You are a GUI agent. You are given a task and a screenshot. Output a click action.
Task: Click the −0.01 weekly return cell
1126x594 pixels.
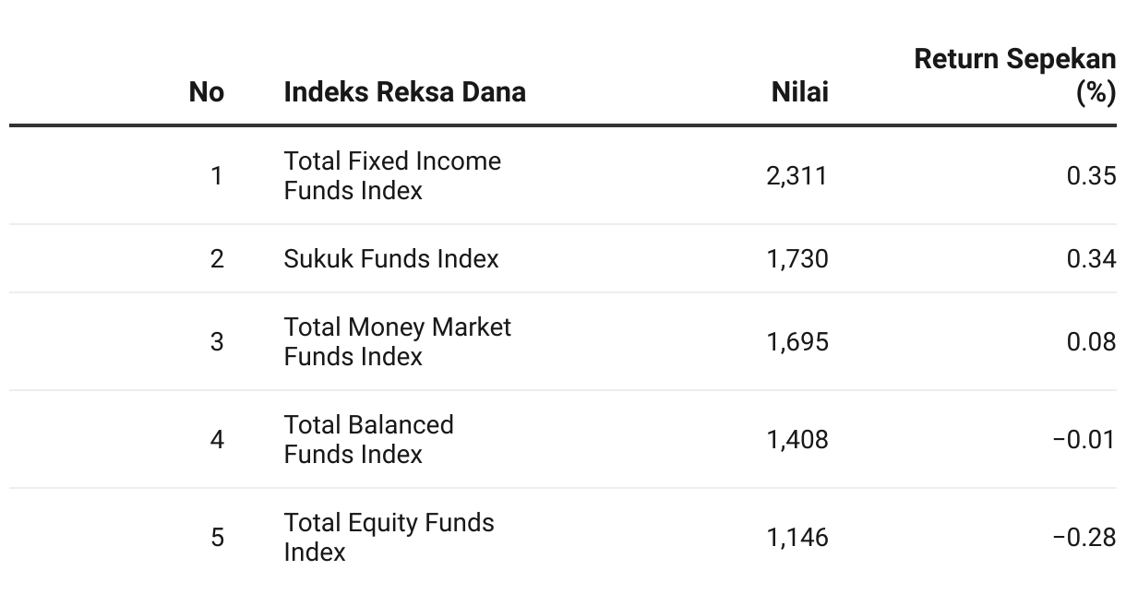click(x=1084, y=440)
